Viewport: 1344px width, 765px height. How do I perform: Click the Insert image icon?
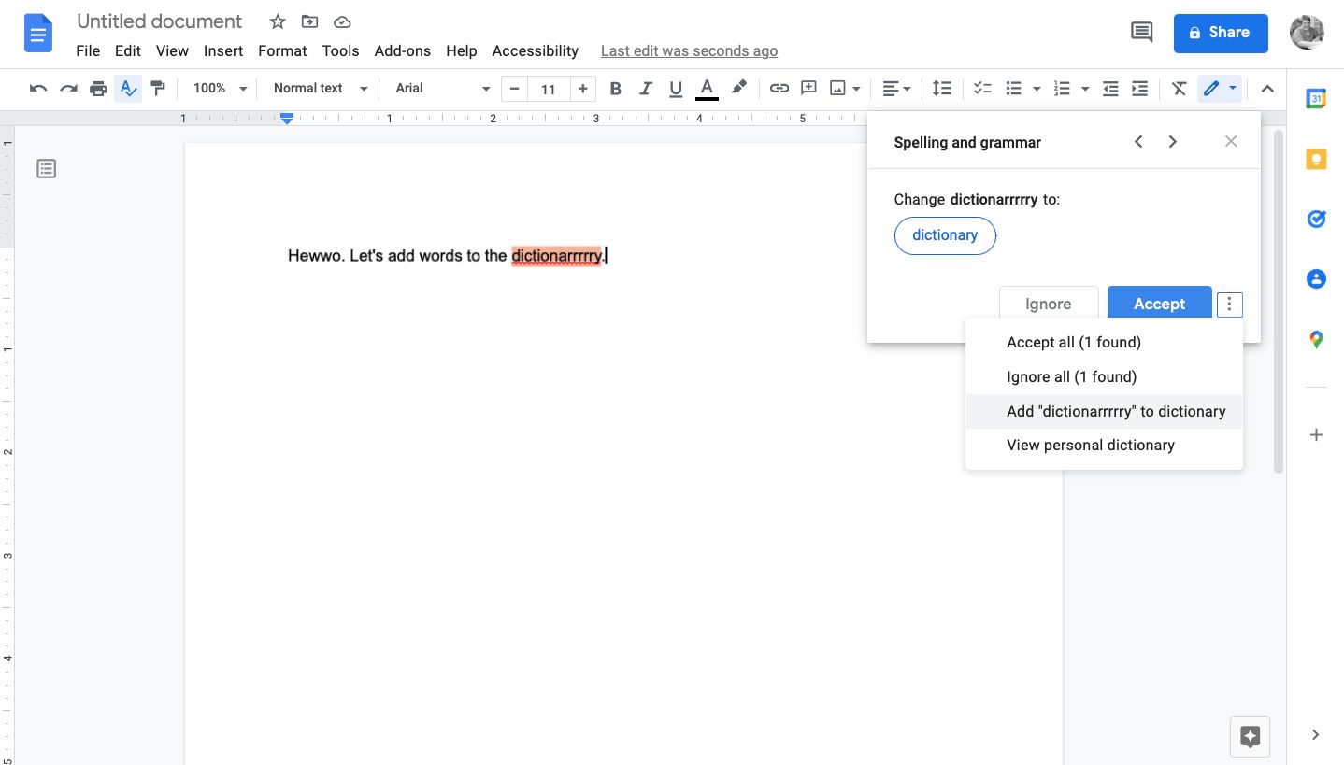[x=838, y=88]
